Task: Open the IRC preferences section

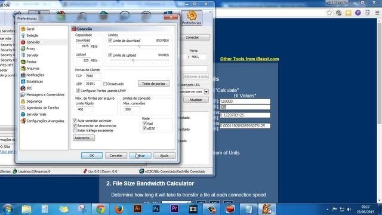Action: 29,88
